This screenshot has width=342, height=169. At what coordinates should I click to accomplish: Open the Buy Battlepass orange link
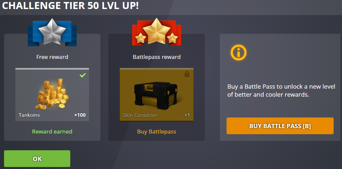pos(157,132)
